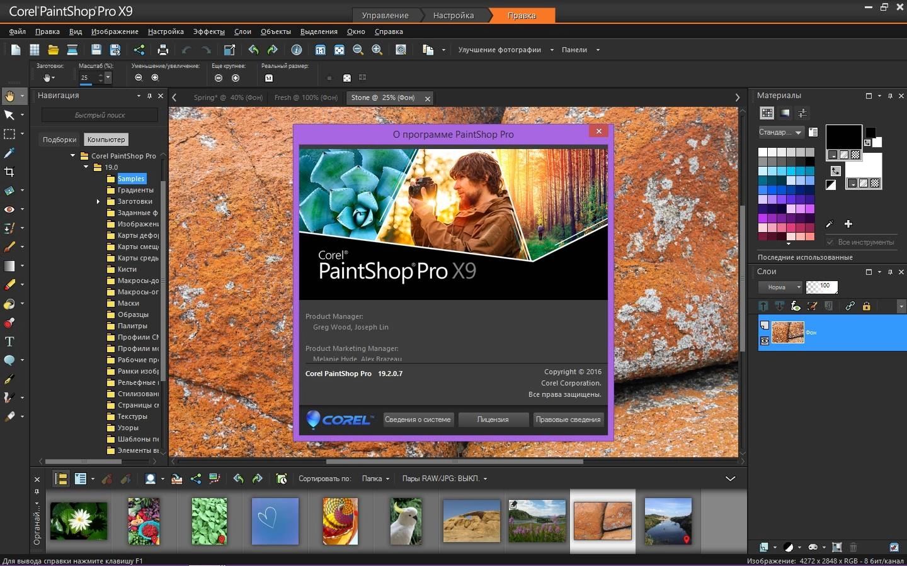Click the zoom out magnifier in the main toolbar

click(358, 50)
